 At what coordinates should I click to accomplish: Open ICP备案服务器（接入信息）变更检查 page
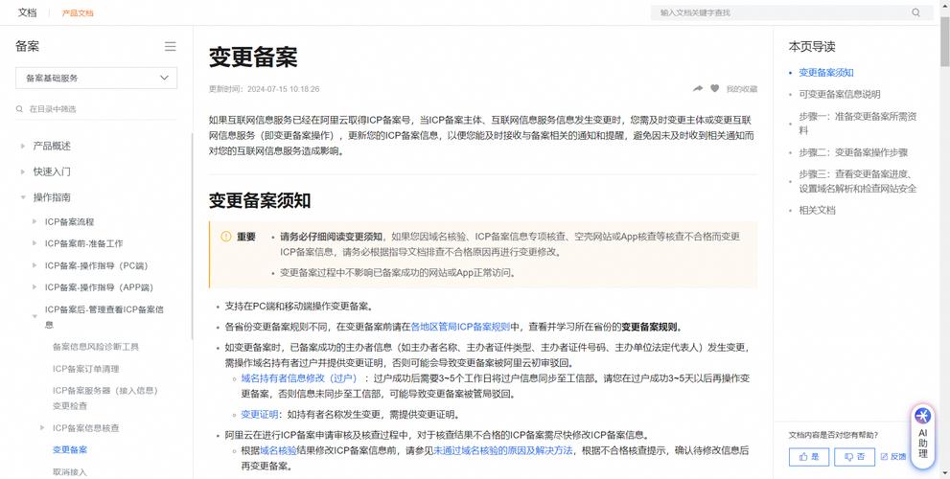tap(105, 398)
